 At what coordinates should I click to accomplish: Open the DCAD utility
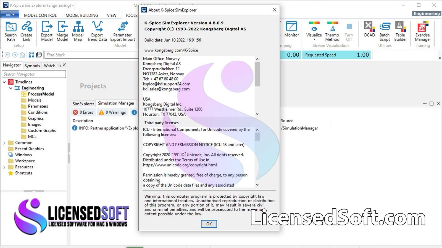(369, 29)
